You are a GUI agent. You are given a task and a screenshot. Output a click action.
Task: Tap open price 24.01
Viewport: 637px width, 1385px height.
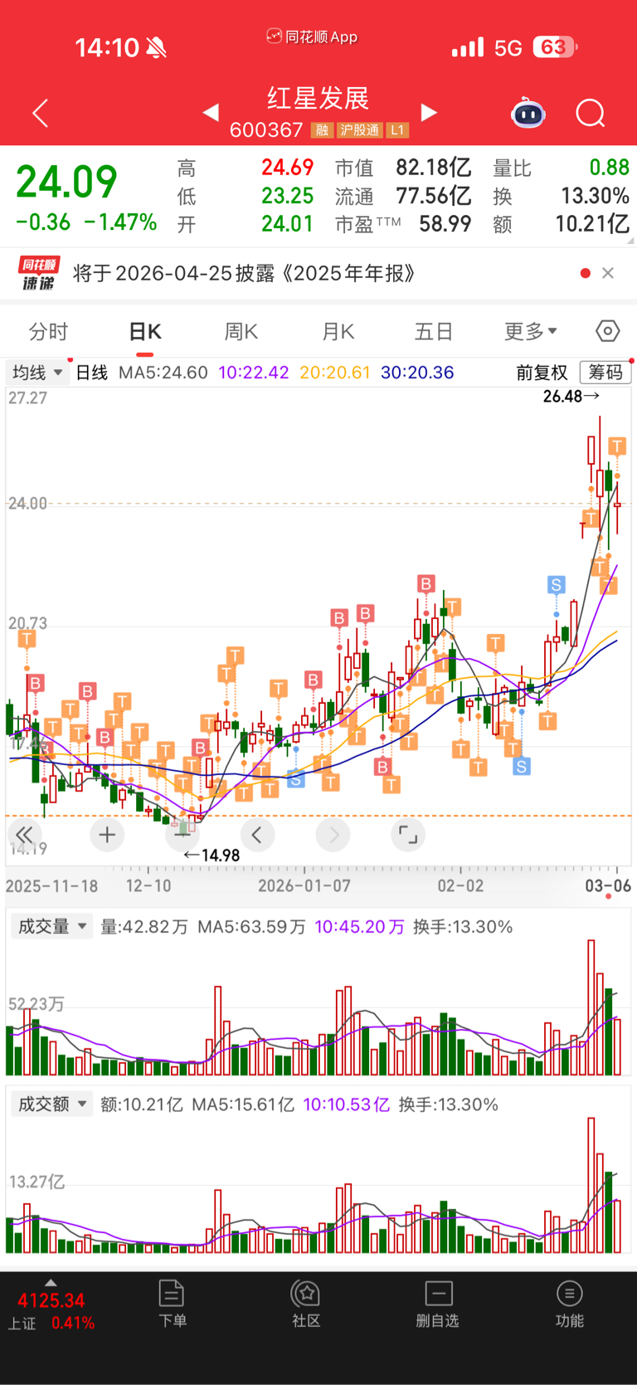click(287, 225)
